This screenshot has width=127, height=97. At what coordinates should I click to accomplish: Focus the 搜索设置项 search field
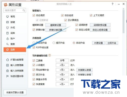click(15, 10)
